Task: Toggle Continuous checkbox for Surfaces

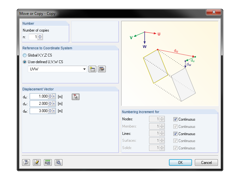Action: pos(175,141)
